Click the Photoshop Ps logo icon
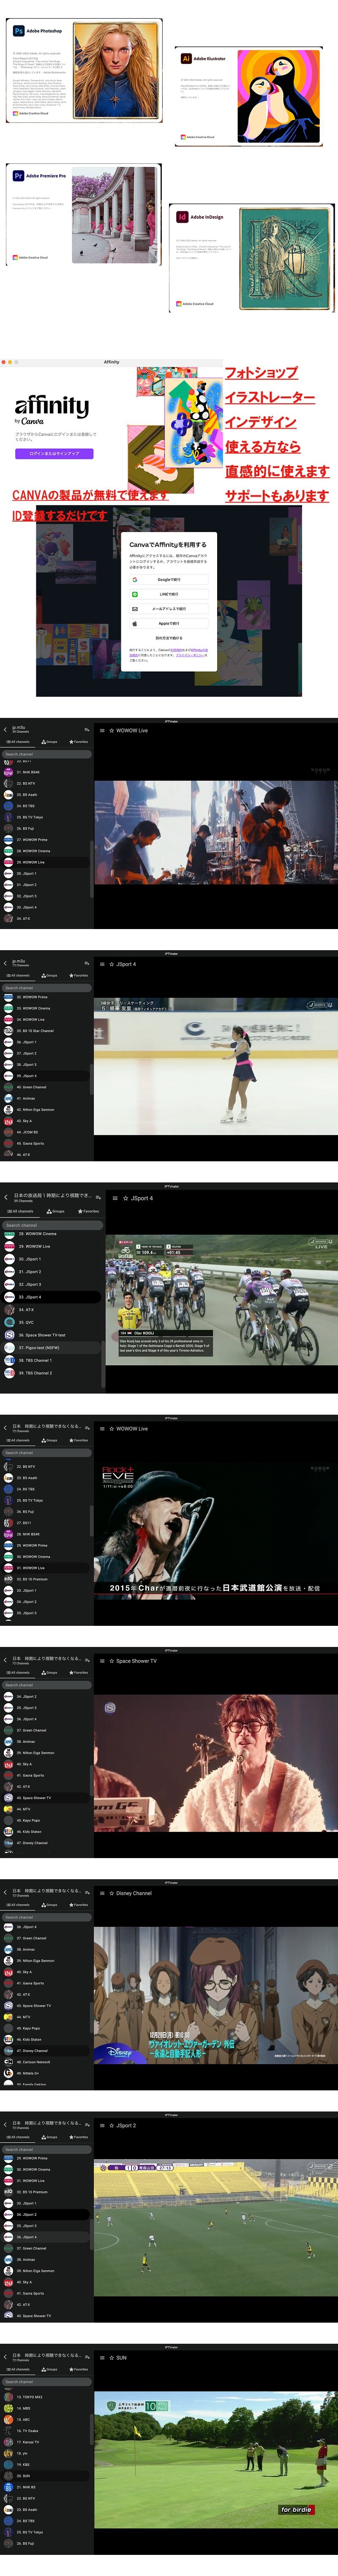The height and width of the screenshot is (2576, 338). pos(18,31)
